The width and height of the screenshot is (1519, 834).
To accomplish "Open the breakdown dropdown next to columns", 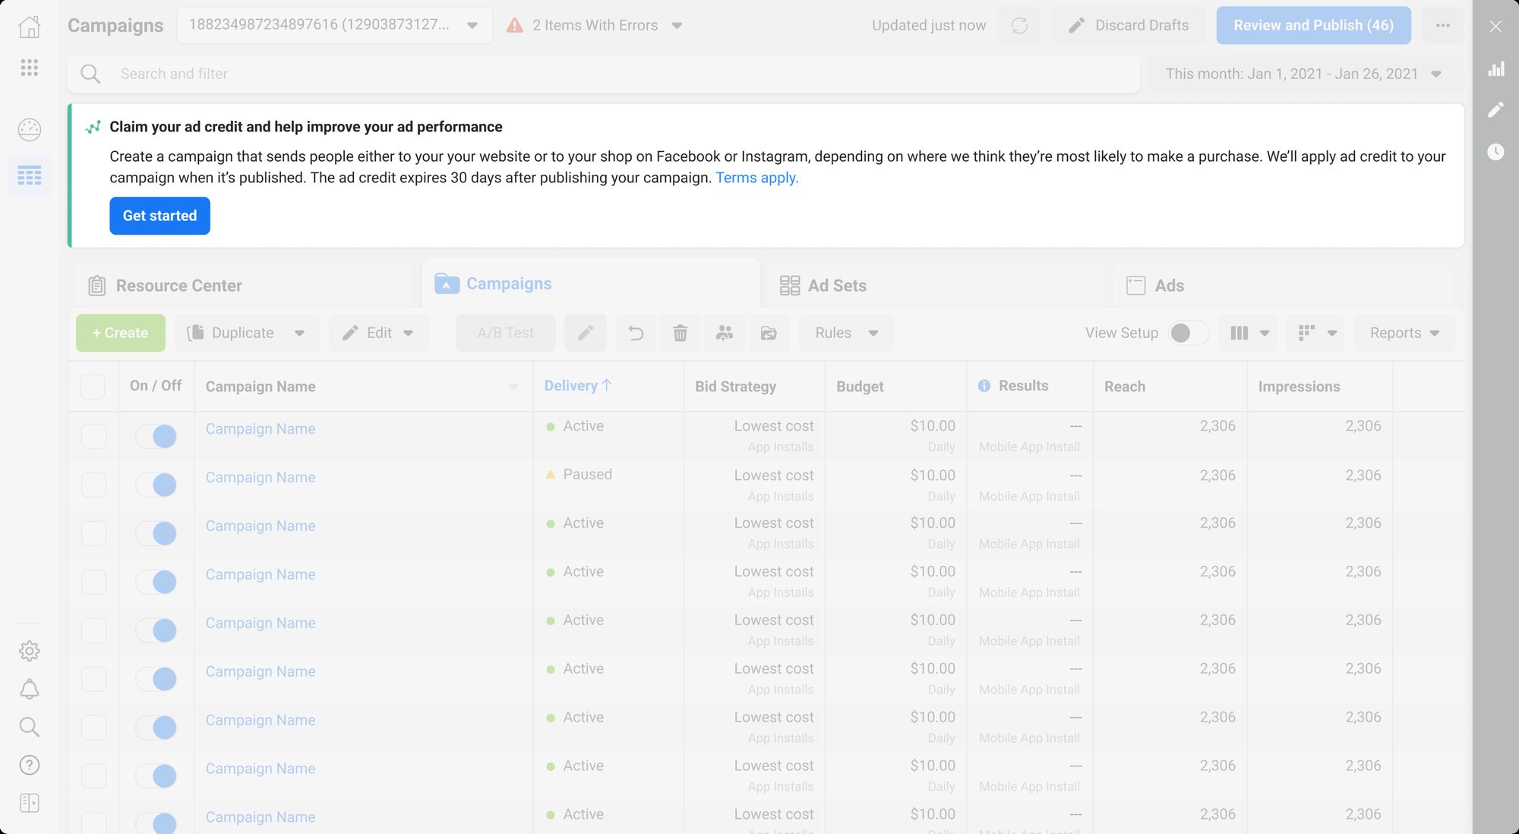I will 1316,333.
